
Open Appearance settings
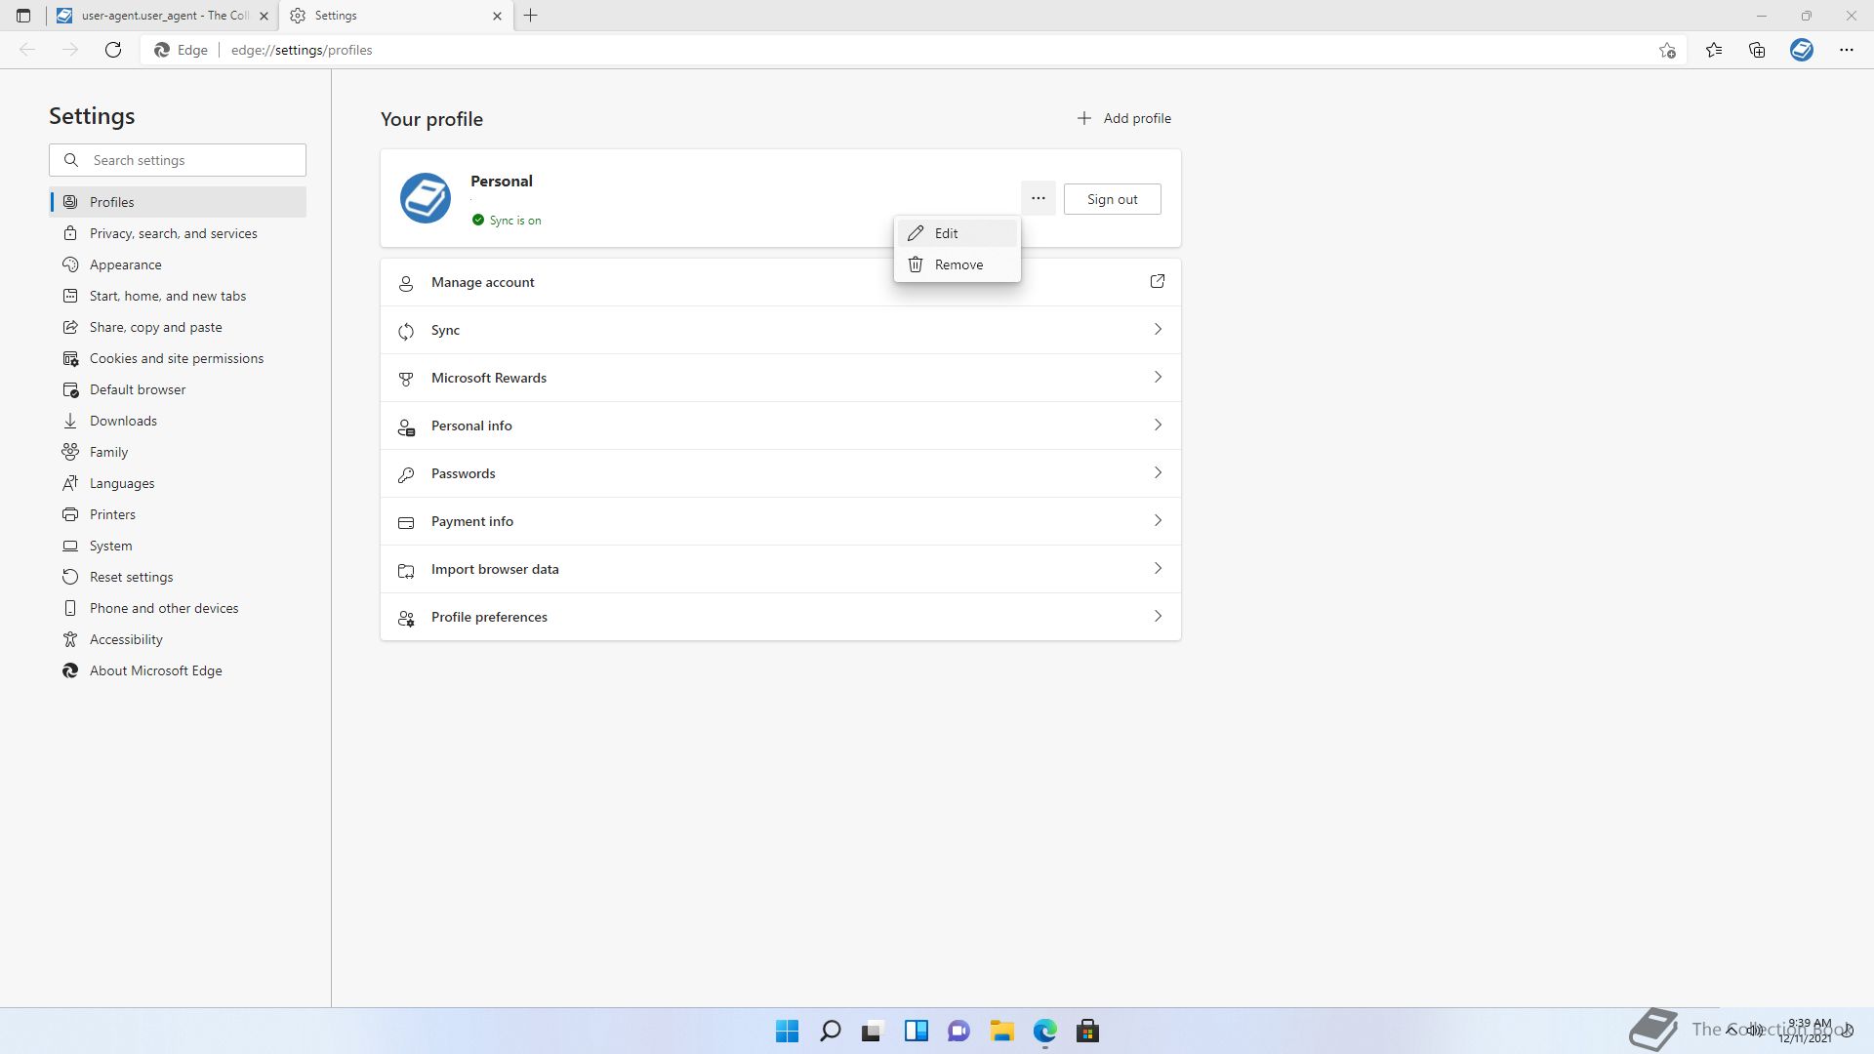click(x=178, y=264)
